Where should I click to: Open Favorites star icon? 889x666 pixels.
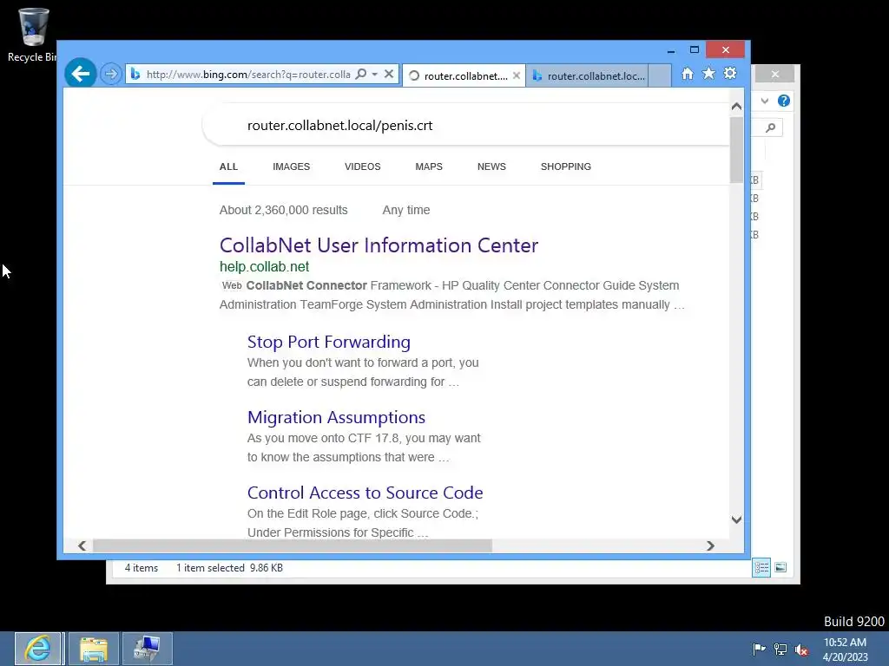point(708,74)
